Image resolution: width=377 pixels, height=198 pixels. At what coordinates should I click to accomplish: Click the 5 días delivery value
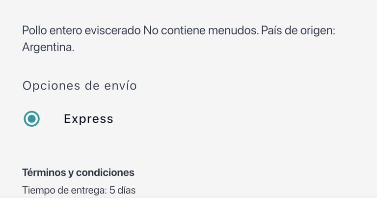click(x=121, y=190)
